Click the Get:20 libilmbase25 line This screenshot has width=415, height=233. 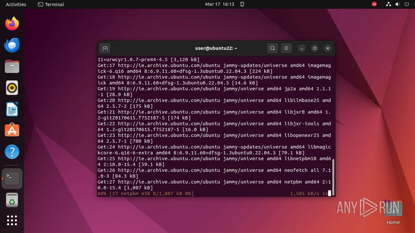(214, 103)
